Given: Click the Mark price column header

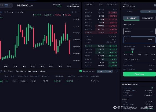Looking at the screenshot, I should click(x=46, y=76).
